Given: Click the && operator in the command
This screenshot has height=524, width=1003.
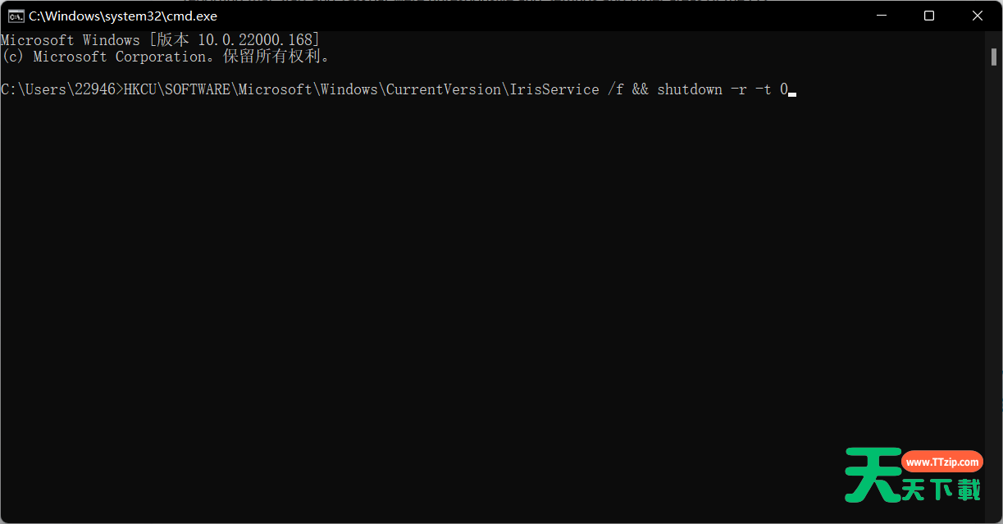Looking at the screenshot, I should [640, 89].
